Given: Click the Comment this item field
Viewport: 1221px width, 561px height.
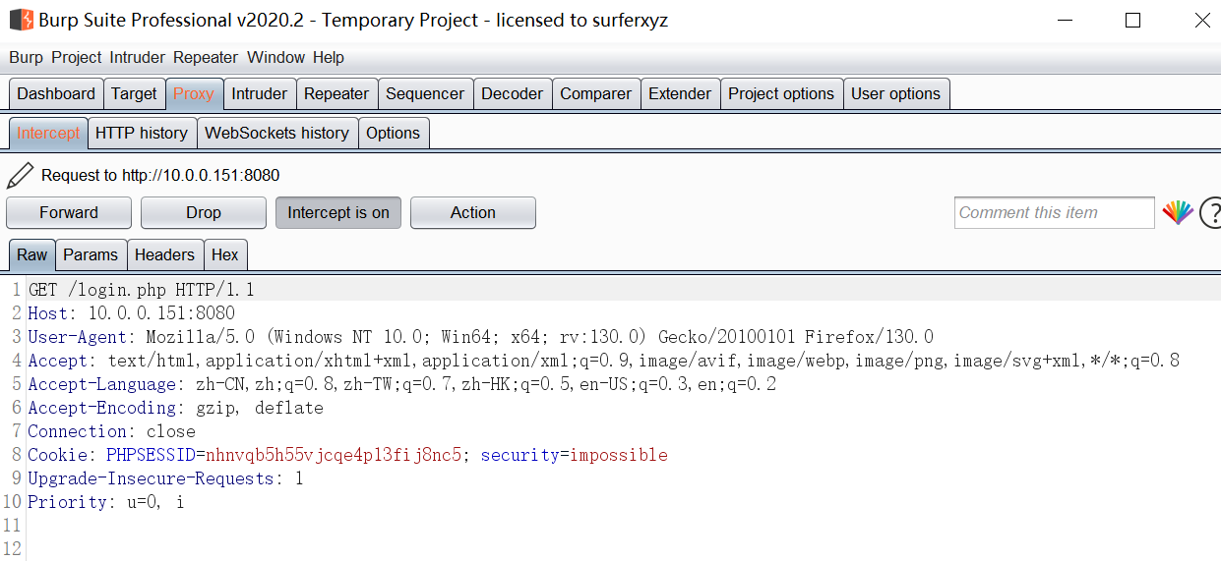Looking at the screenshot, I should click(x=1055, y=212).
